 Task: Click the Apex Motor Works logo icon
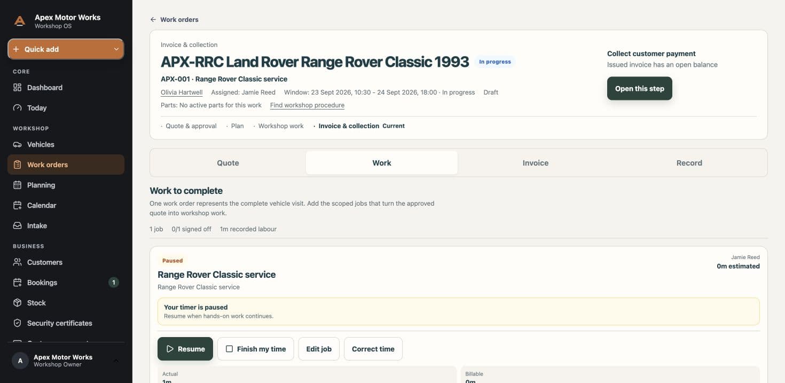click(x=20, y=21)
